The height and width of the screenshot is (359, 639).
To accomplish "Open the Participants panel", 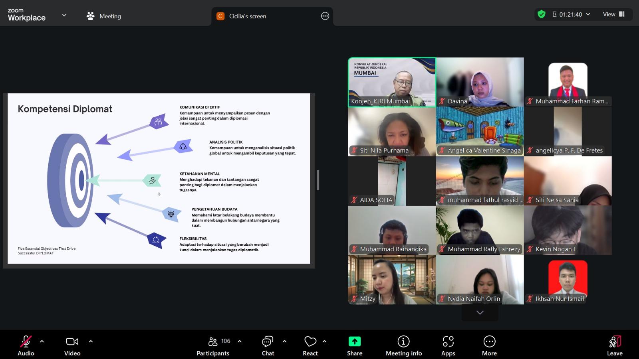I will (213, 346).
